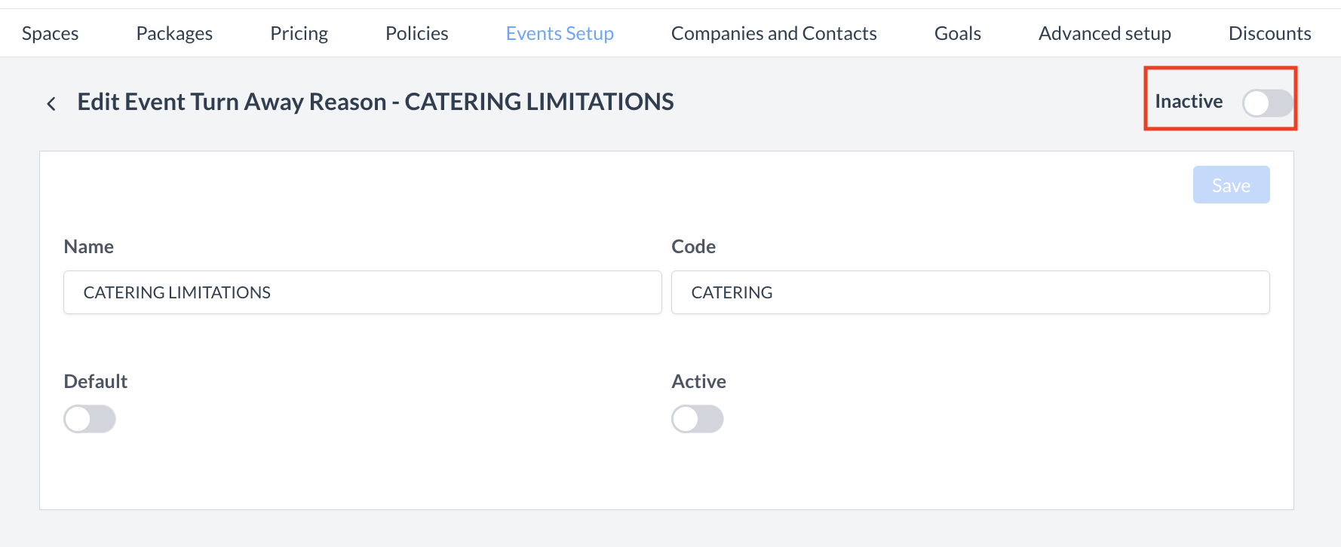The image size is (1341, 547).
Task: Toggle the Inactive switch
Action: coord(1266,103)
